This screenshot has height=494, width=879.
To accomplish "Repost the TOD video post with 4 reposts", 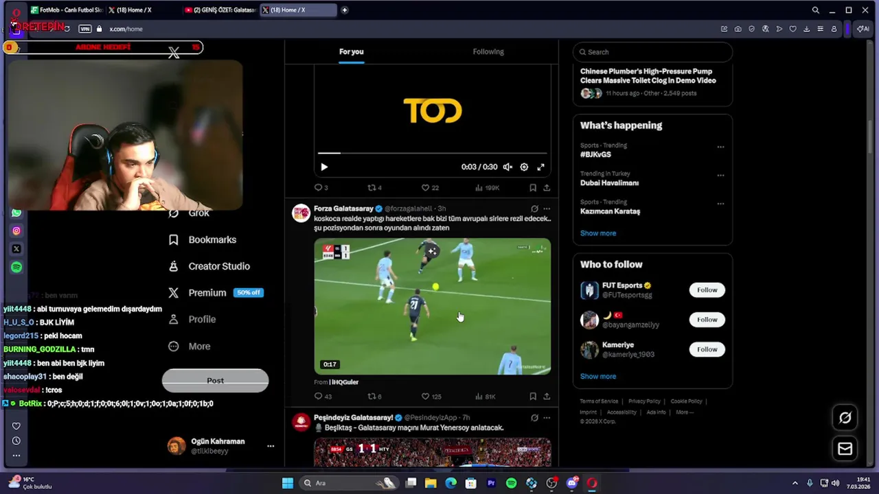I will tap(374, 187).
